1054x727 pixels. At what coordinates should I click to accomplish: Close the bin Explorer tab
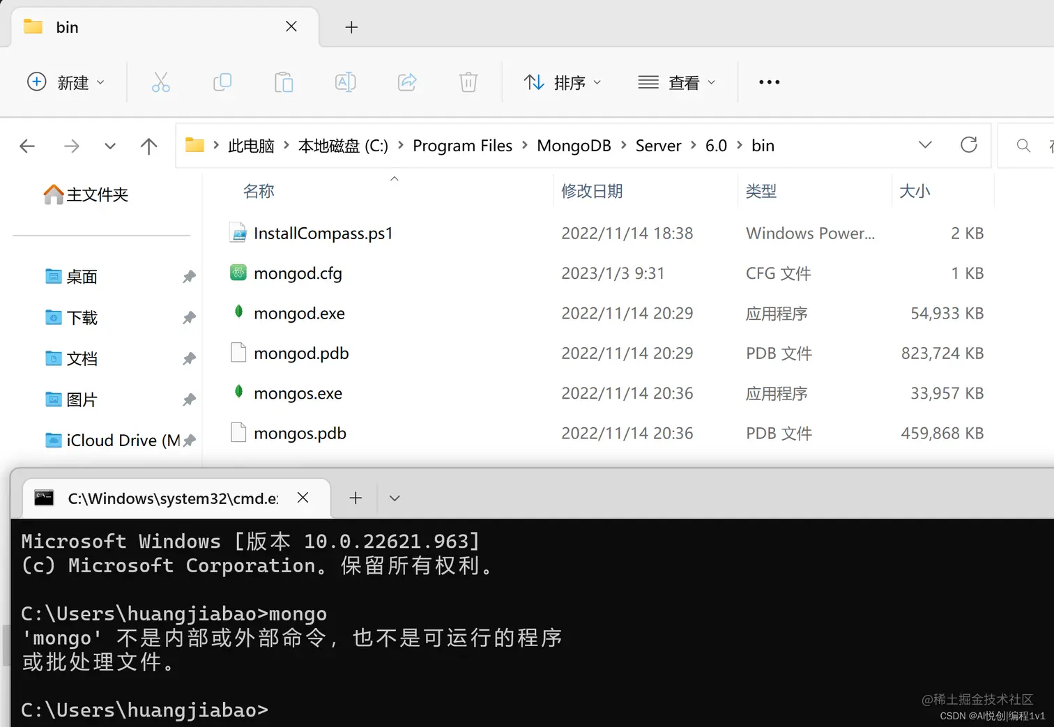(x=291, y=26)
